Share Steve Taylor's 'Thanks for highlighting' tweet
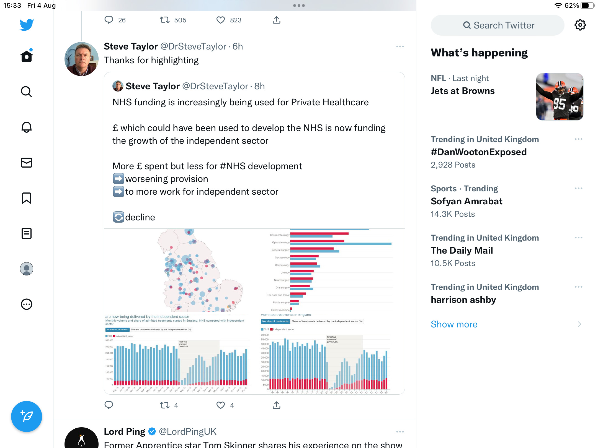This screenshot has width=598, height=448. (x=277, y=405)
